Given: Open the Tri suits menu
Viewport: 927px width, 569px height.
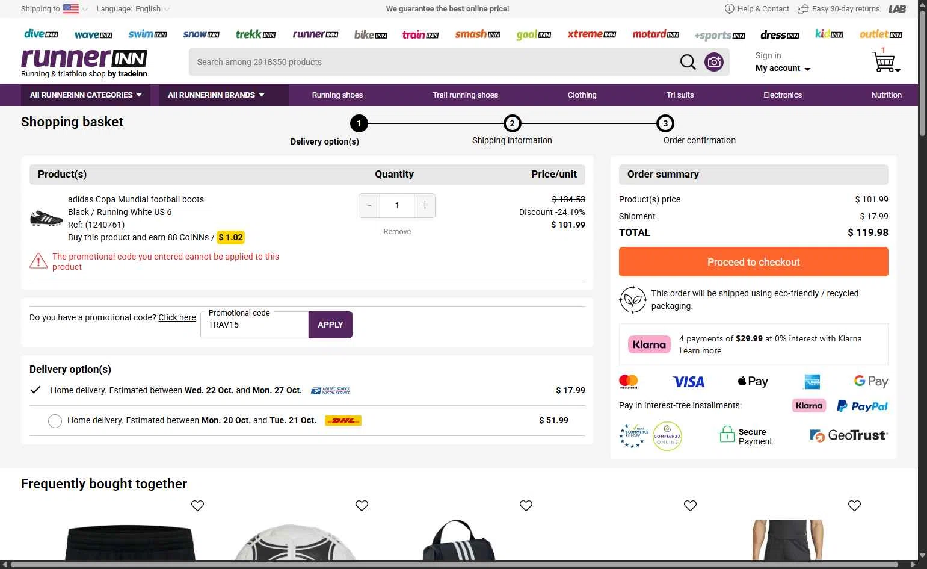Looking at the screenshot, I should point(680,95).
